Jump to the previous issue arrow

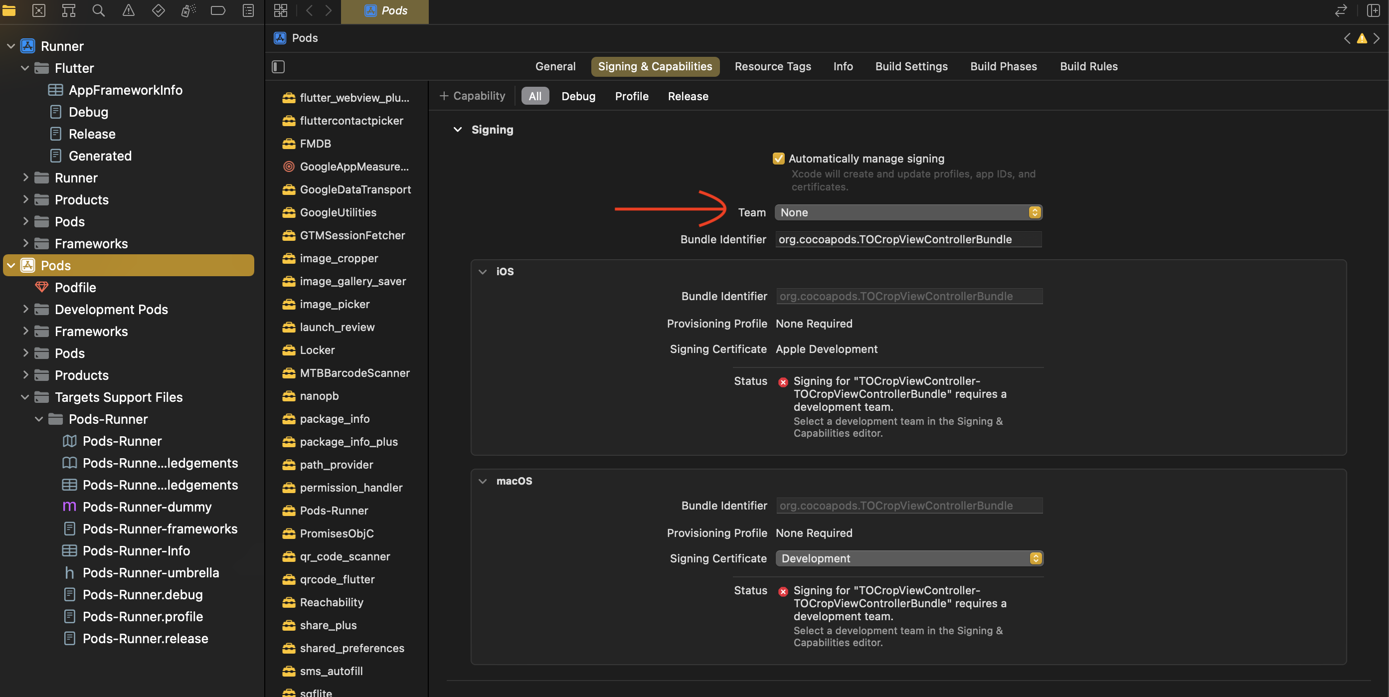coord(1347,38)
